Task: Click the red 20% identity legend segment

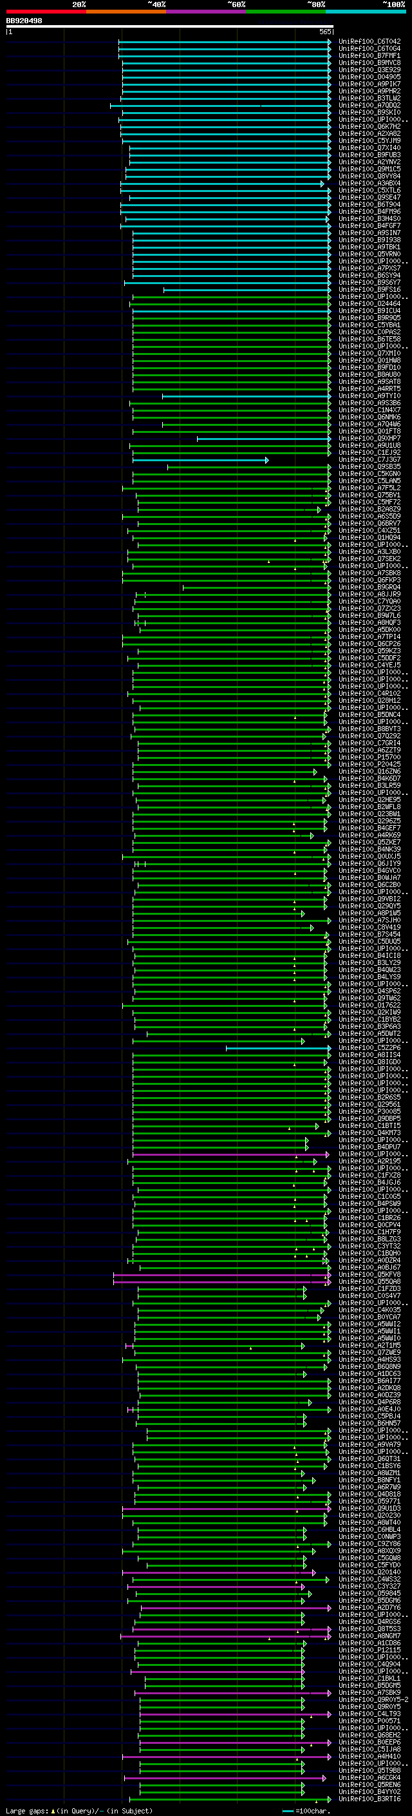Action: click(x=46, y=12)
